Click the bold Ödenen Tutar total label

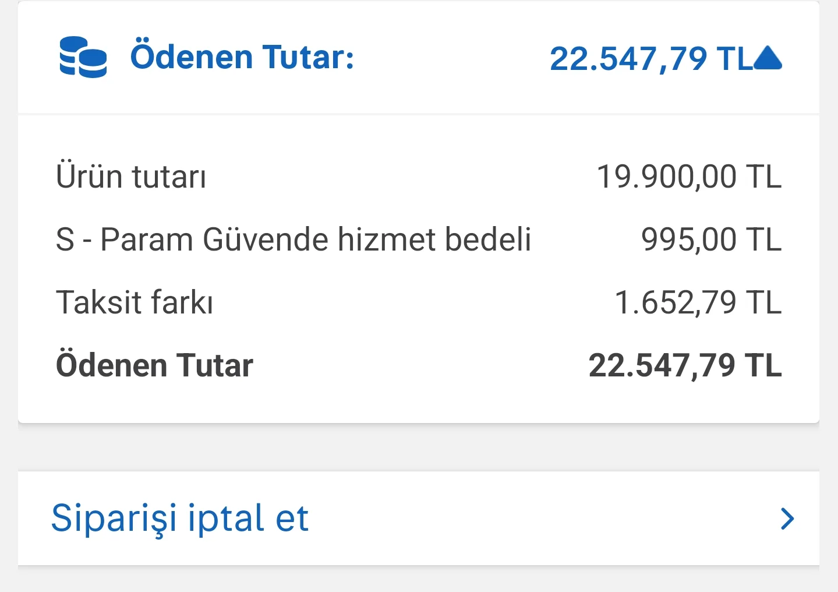click(154, 365)
